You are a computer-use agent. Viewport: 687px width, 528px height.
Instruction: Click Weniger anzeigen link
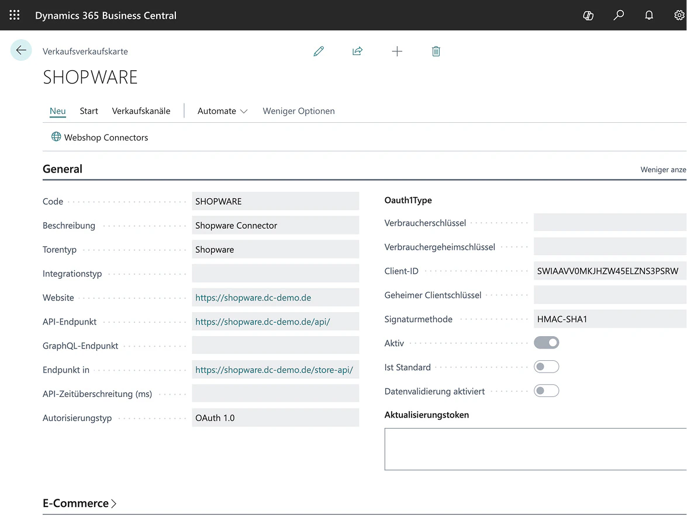[x=664, y=170]
